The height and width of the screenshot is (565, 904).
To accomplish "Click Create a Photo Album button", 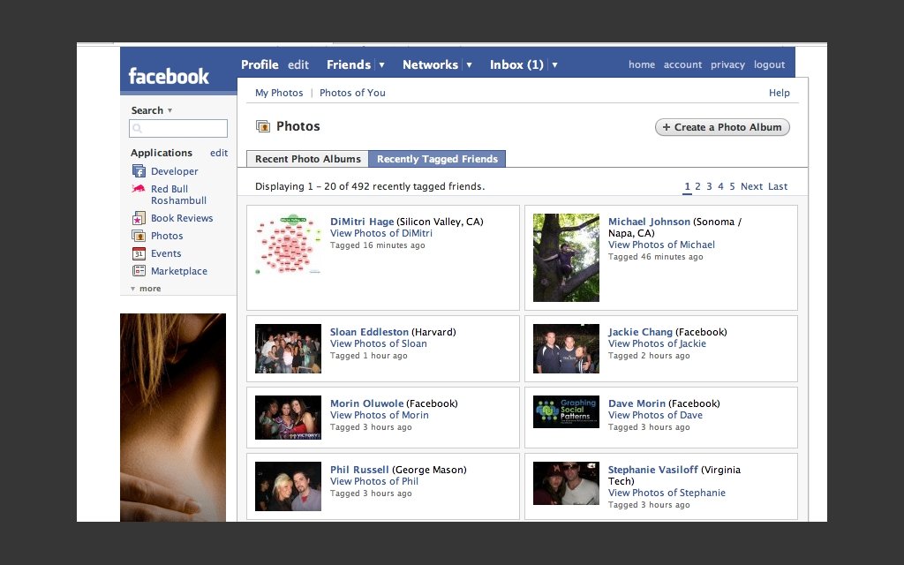I will [x=722, y=127].
